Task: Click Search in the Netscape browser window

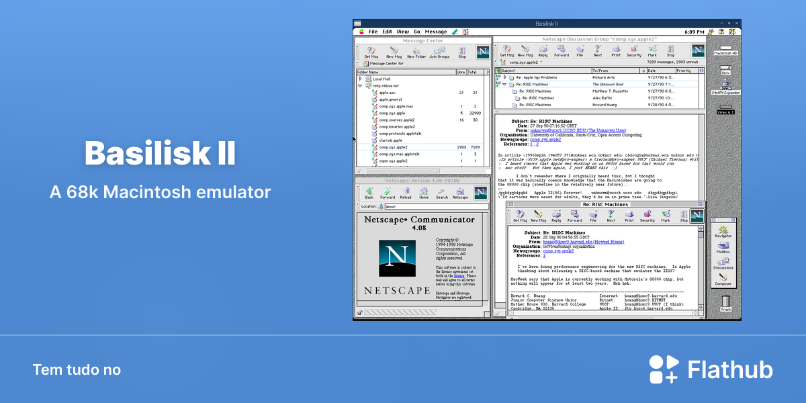Action: 442,193
